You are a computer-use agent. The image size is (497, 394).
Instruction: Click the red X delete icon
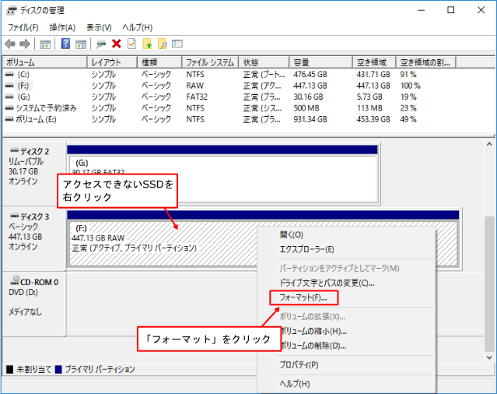[117, 44]
